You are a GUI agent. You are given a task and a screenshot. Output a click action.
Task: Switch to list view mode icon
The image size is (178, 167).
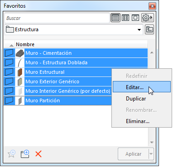[x=115, y=18]
